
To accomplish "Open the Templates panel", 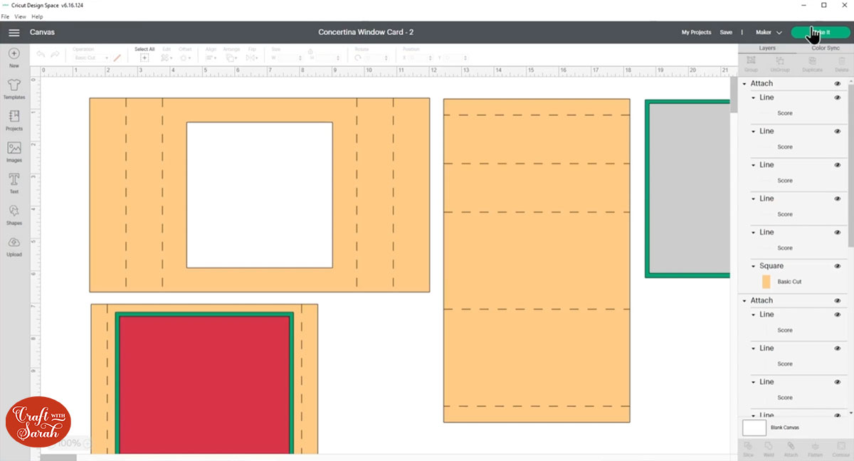I will (x=14, y=89).
